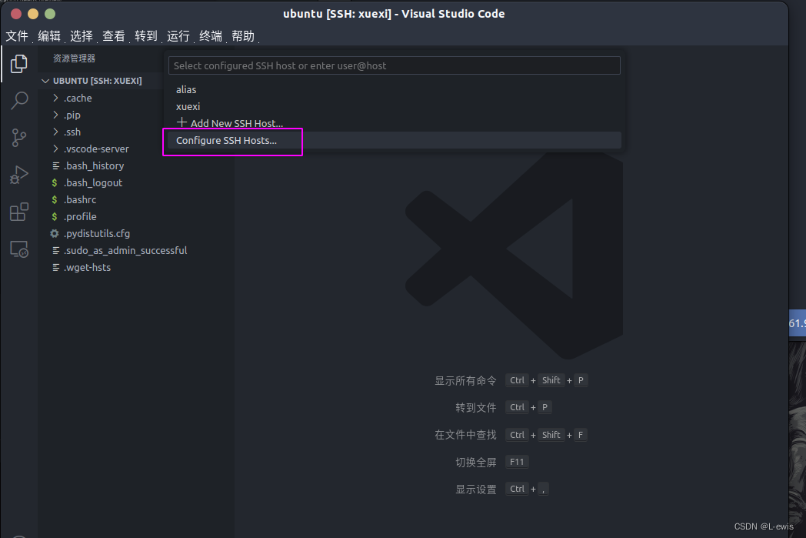Screen dimensions: 806x538
Task: Choose Configure SSH Hosts option
Action: (x=395, y=140)
